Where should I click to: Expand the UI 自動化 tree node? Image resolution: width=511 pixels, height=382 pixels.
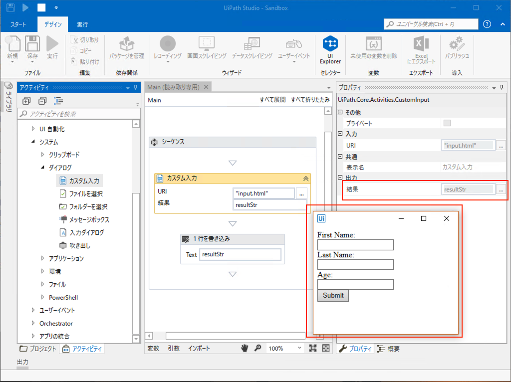pyautogui.click(x=33, y=129)
